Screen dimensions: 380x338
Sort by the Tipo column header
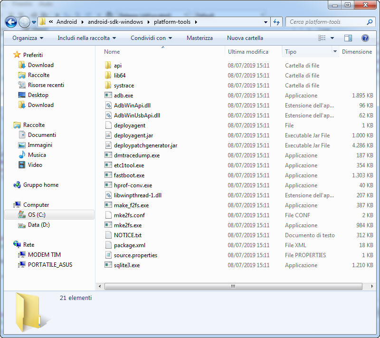[x=291, y=52]
